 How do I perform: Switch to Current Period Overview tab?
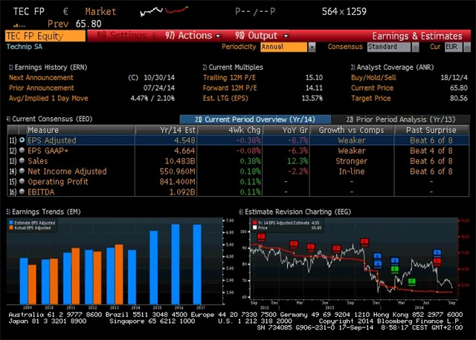(255, 119)
